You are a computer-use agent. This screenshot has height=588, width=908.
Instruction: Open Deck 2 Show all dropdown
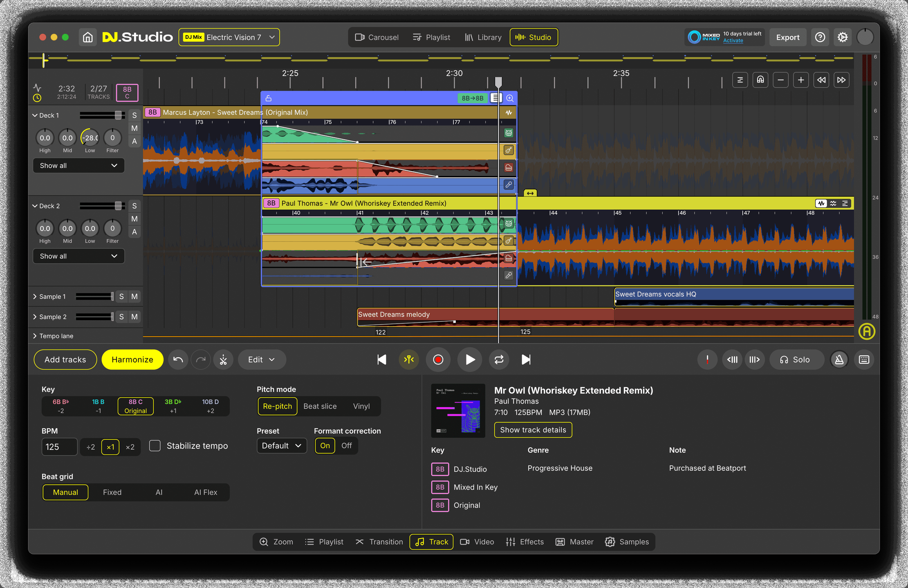[78, 256]
